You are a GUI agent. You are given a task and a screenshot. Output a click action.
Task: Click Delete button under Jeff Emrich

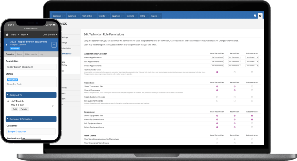(x=24, y=109)
